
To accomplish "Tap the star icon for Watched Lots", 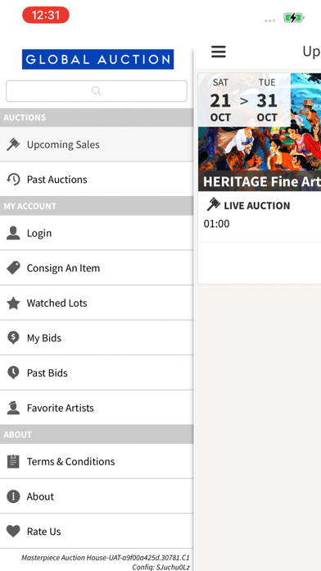I will (13, 303).
